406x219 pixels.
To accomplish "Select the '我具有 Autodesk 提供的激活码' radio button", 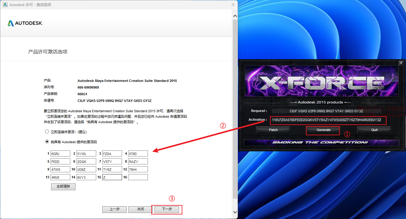I will [x=47, y=142].
